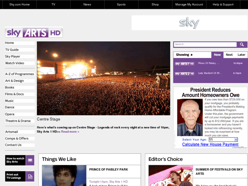
Task: Open the Prince Of Paisley programme listing
Action: click(208, 63)
